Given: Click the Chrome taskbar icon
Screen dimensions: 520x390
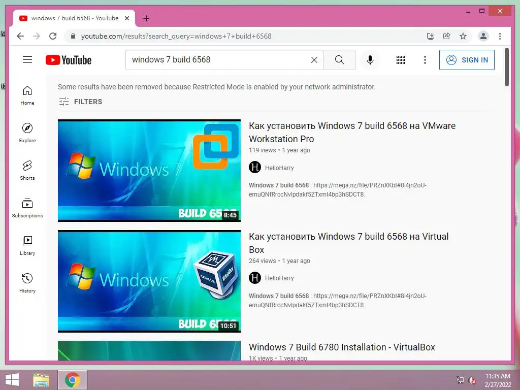Looking at the screenshot, I should [x=72, y=380].
